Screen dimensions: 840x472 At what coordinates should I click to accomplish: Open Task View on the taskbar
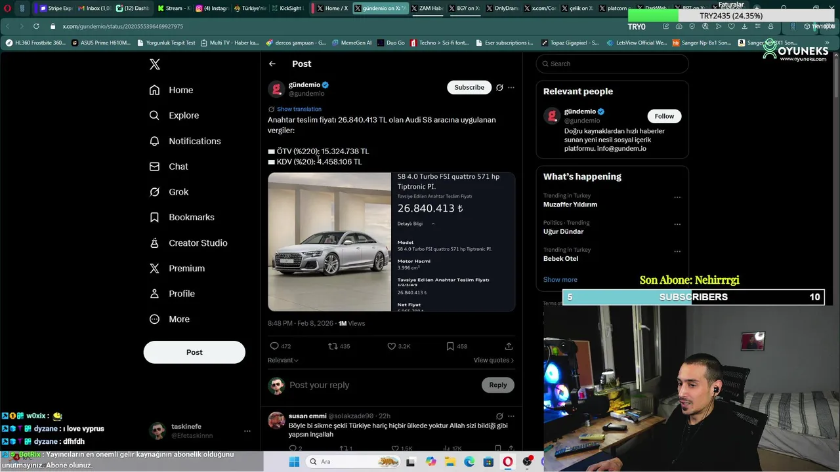click(x=411, y=462)
